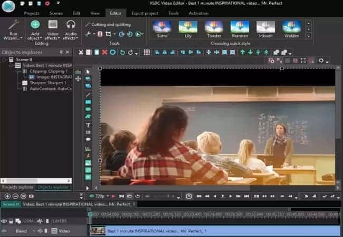Open the Export project tab
Screen dimensions: 343x237
(145, 13)
